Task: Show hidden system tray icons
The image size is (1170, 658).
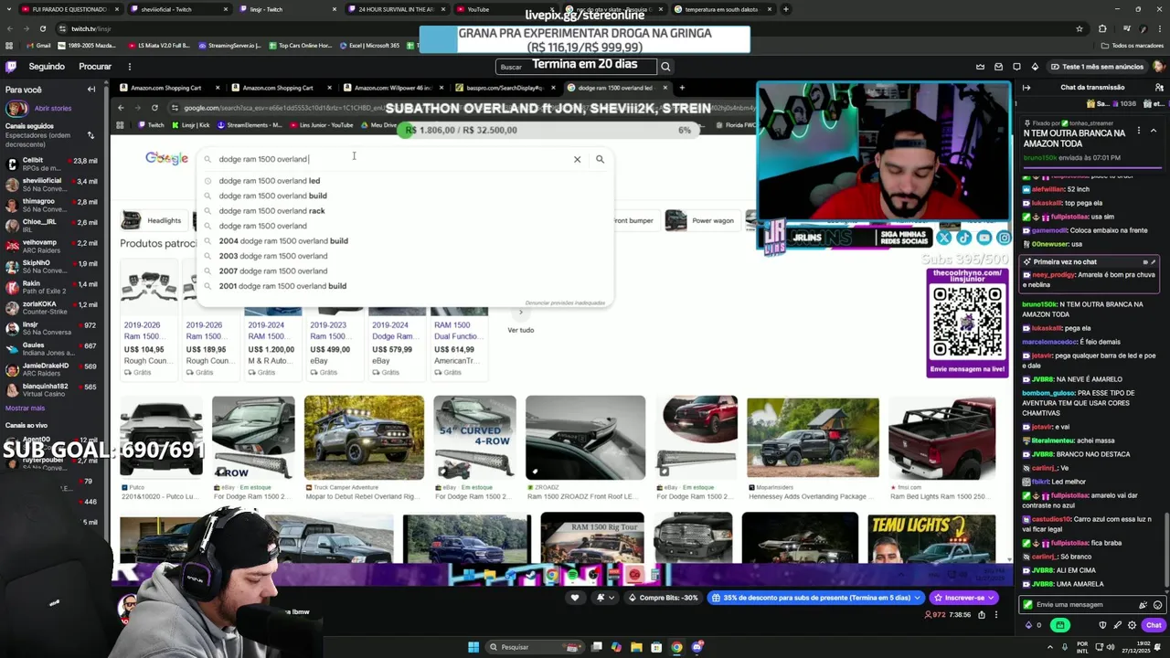Action: coord(1049,647)
